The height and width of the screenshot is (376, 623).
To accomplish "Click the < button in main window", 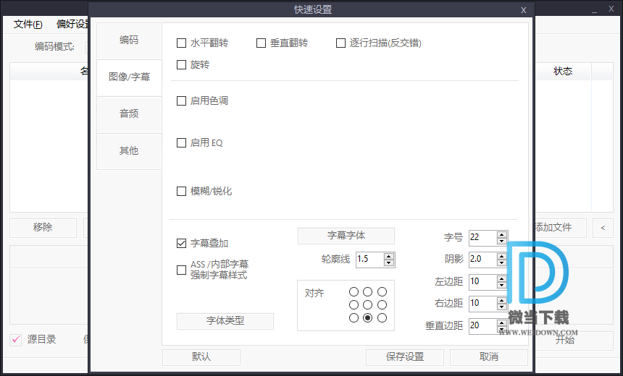I will coord(603,228).
